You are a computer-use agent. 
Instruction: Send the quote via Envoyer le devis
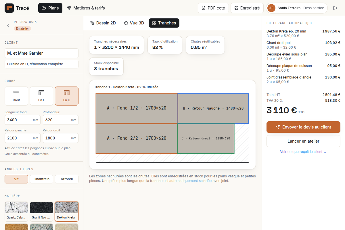(303, 127)
